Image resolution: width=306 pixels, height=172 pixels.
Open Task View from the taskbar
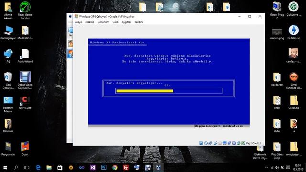coord(27,168)
